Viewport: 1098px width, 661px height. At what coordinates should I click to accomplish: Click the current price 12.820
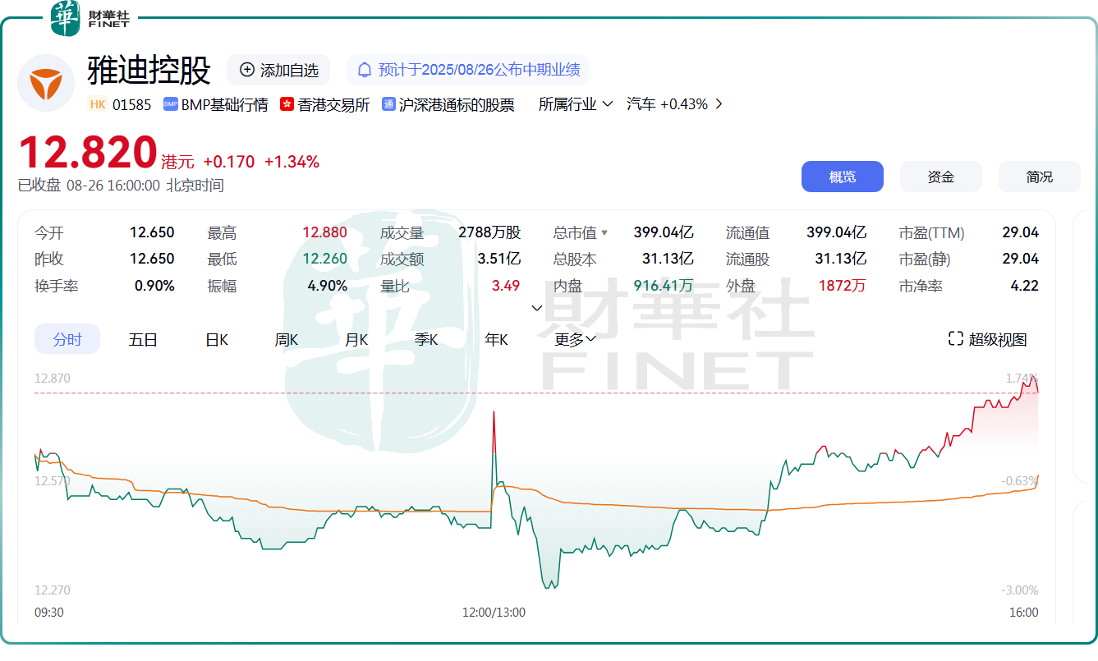(88, 153)
